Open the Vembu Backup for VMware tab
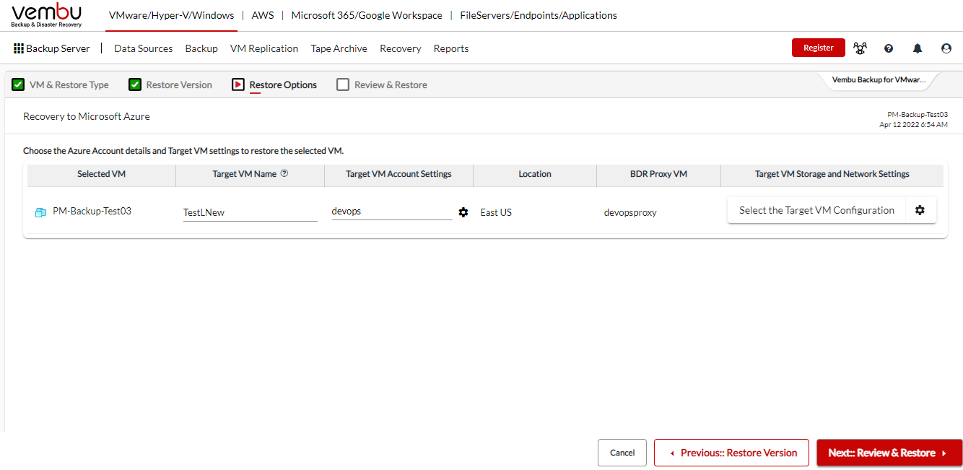This screenshot has width=963, height=470. pos(879,80)
